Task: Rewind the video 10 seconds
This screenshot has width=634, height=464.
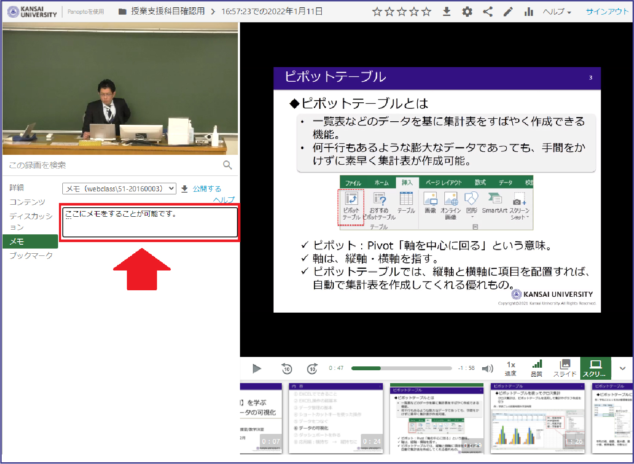Action: click(286, 369)
